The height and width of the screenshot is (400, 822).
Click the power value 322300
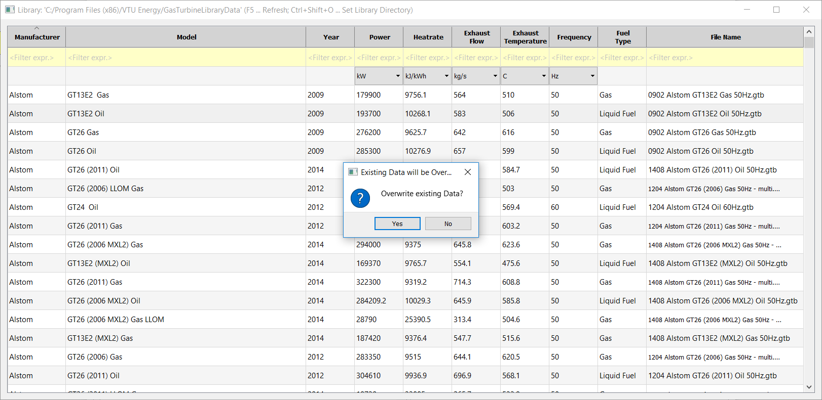click(x=368, y=282)
